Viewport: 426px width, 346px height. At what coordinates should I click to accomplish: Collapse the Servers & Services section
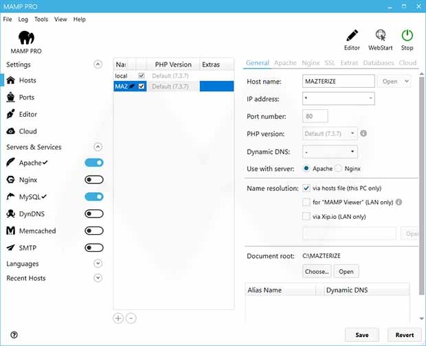98,147
